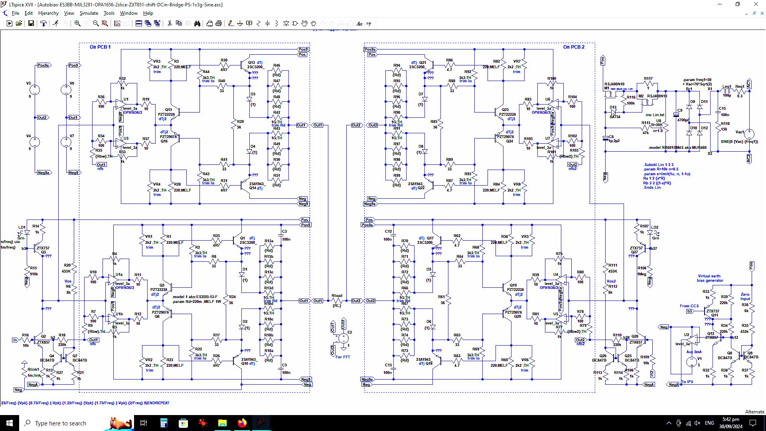Viewport: 766px width, 431px height.
Task: Select the Drag closed-hand tool
Action: click(x=314, y=24)
